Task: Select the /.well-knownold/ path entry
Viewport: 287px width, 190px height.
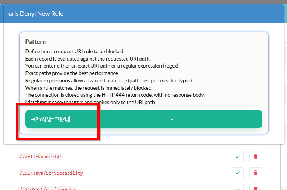Action: pos(41,156)
